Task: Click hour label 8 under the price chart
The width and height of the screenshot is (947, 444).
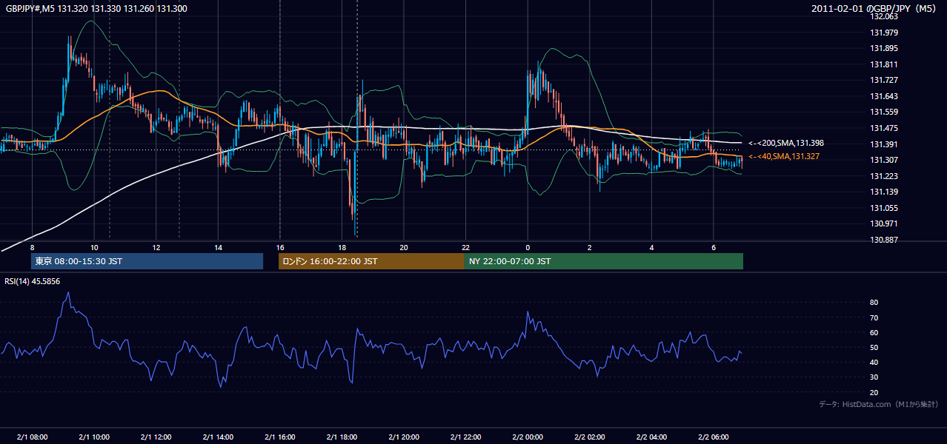Action: [33, 247]
